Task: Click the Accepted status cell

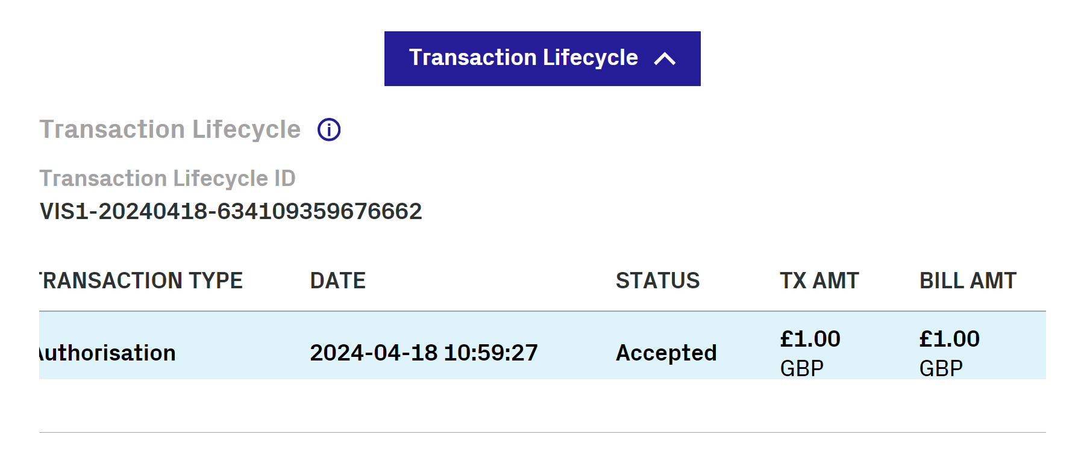Action: [x=666, y=353]
